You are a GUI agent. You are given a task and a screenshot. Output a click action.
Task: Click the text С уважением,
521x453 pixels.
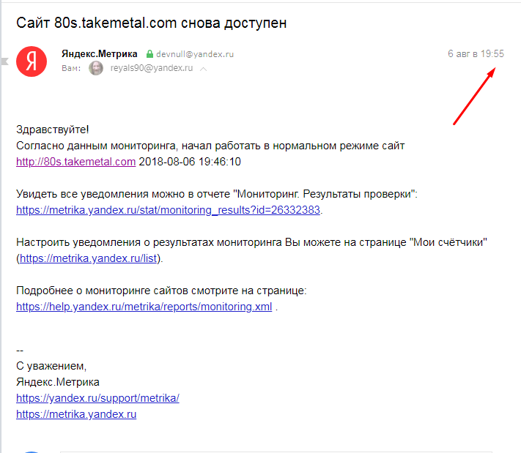[x=51, y=366]
